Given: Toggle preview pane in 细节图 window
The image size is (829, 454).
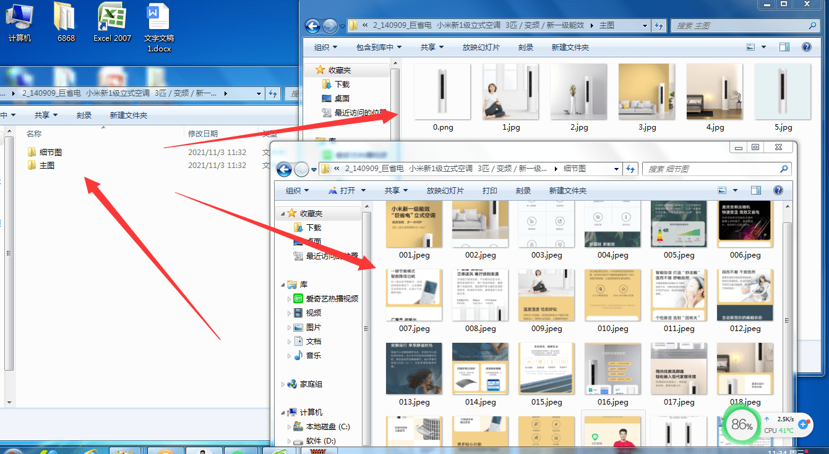Looking at the screenshot, I should point(755,191).
